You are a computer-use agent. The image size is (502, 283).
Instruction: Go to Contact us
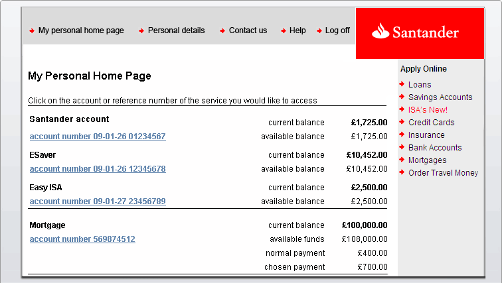click(x=248, y=30)
